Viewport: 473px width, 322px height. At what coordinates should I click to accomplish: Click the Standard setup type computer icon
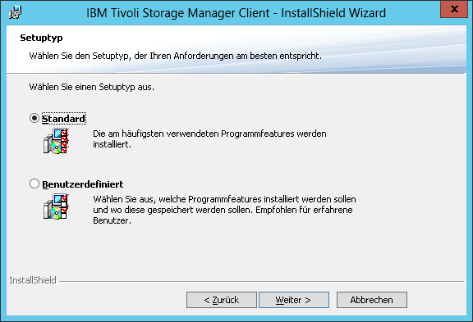[56, 141]
